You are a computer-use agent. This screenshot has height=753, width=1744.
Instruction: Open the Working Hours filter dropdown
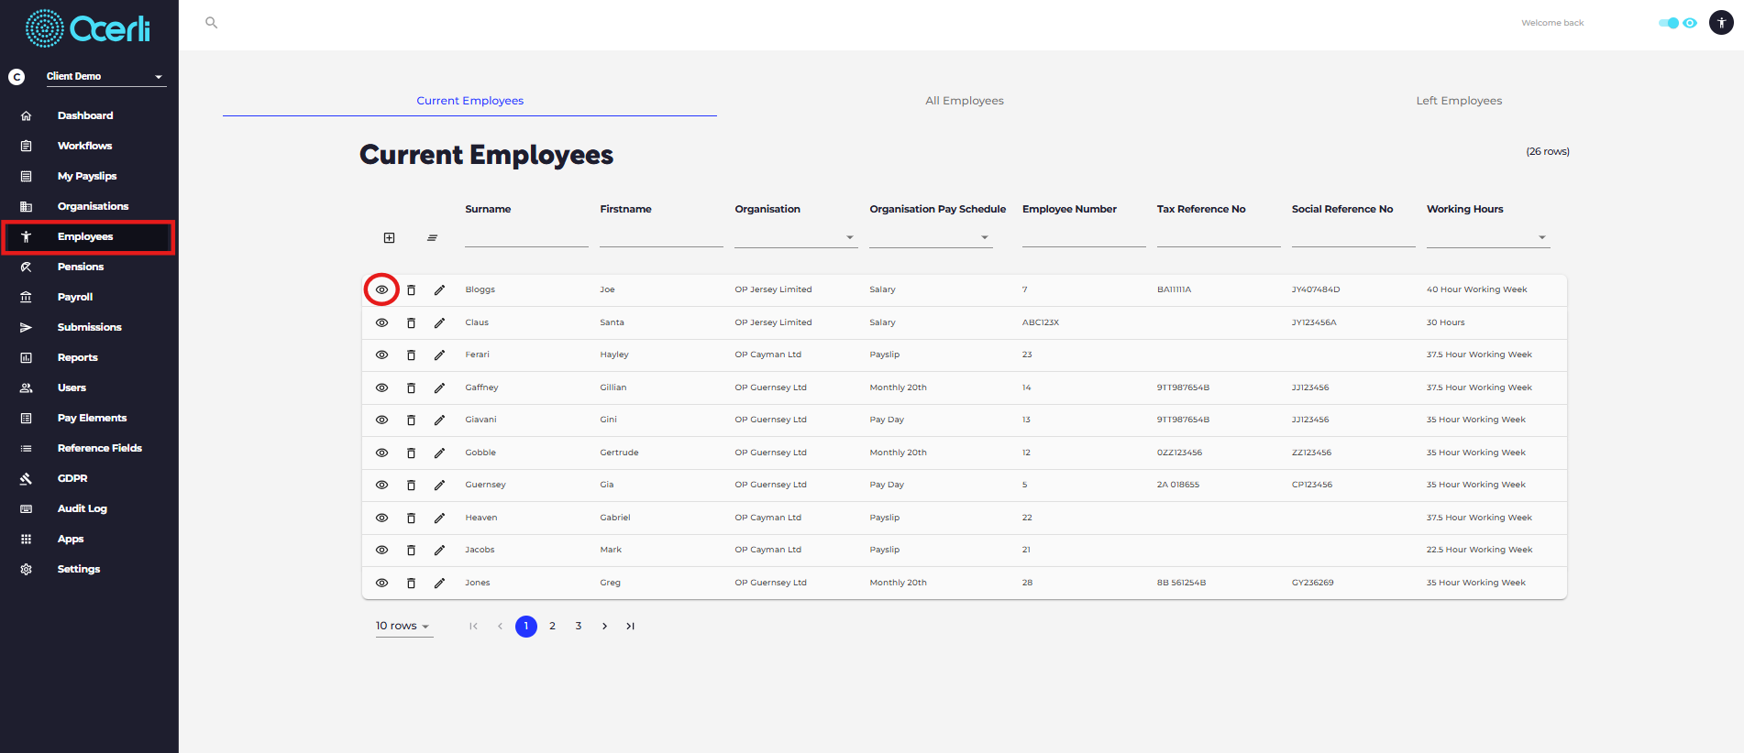(1488, 237)
